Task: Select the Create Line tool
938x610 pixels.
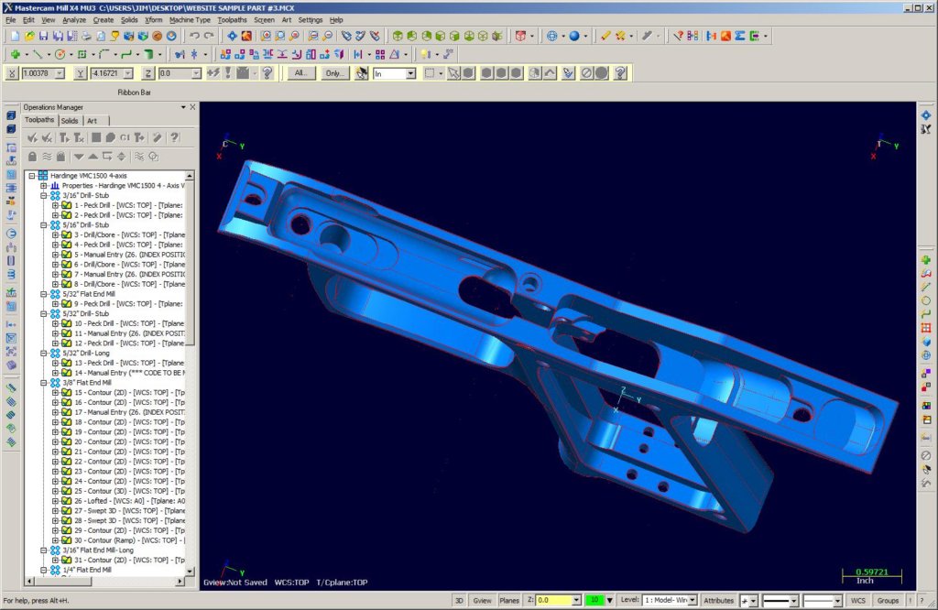Action: pos(38,54)
